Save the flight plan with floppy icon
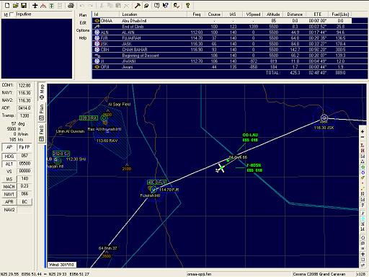The image size is (369, 277). coord(24,5)
